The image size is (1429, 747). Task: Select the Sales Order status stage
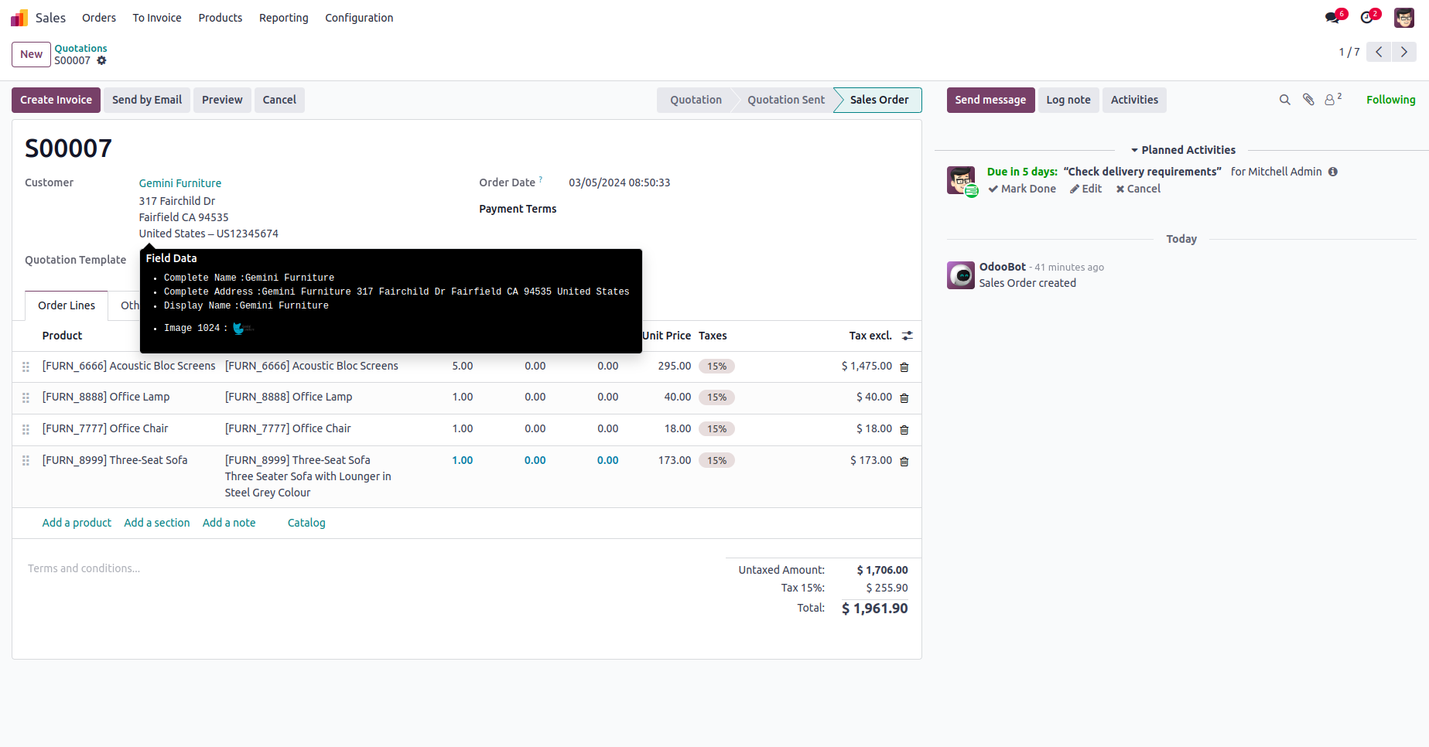879,100
